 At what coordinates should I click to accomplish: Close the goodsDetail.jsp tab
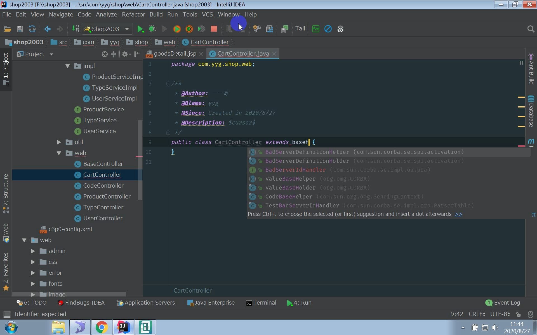tap(201, 54)
